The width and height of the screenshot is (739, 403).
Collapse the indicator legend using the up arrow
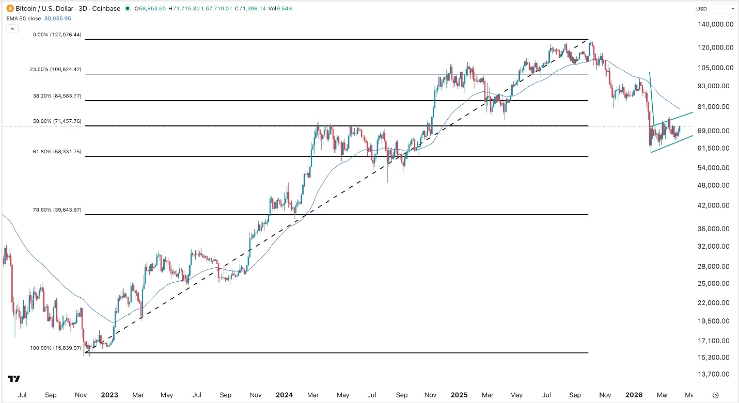click(x=11, y=28)
